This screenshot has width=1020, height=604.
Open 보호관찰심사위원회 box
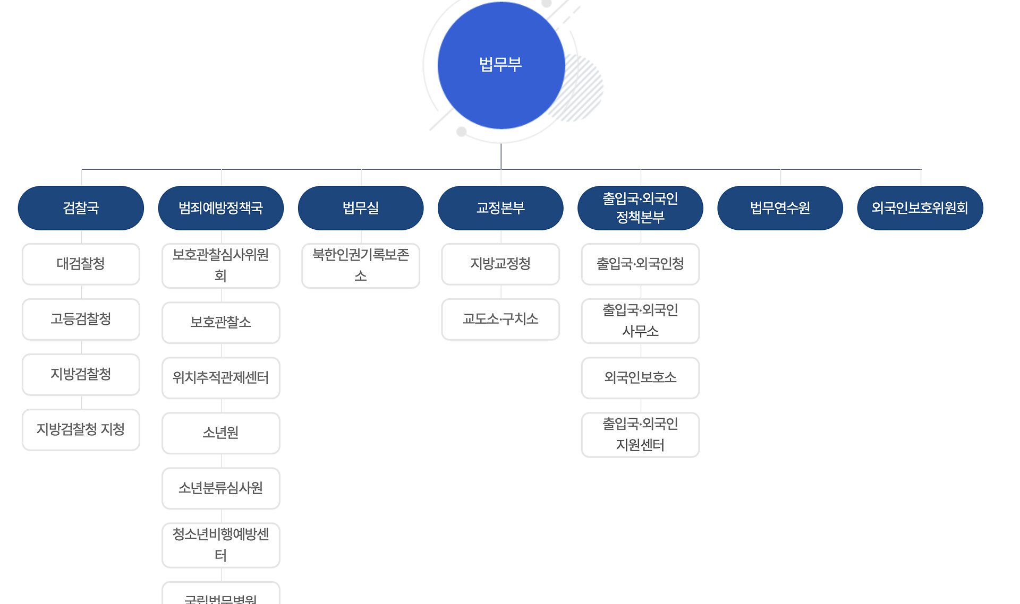[x=220, y=265]
